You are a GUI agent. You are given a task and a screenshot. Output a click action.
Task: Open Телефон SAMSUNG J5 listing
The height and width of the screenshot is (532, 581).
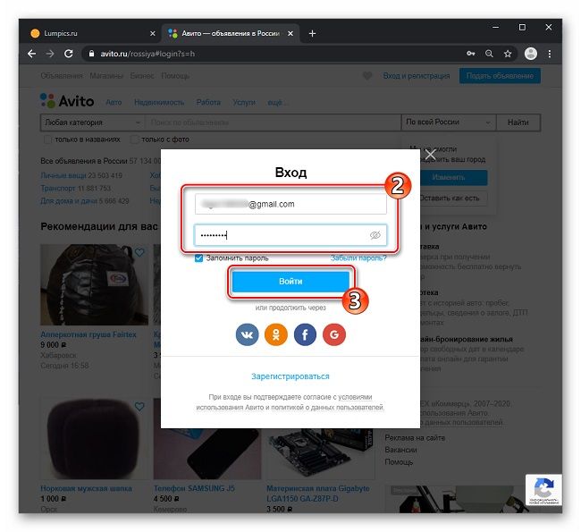pos(194,488)
